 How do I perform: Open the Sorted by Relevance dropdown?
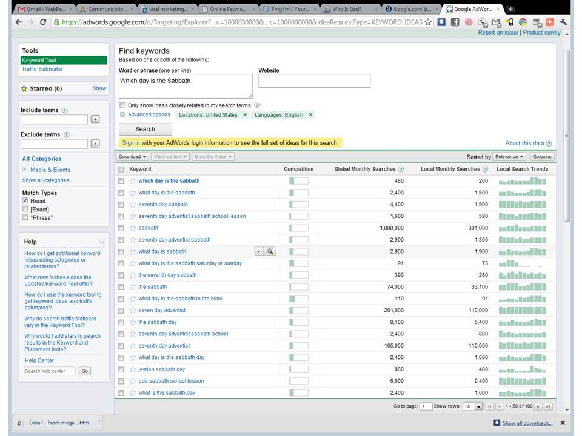[509, 157]
